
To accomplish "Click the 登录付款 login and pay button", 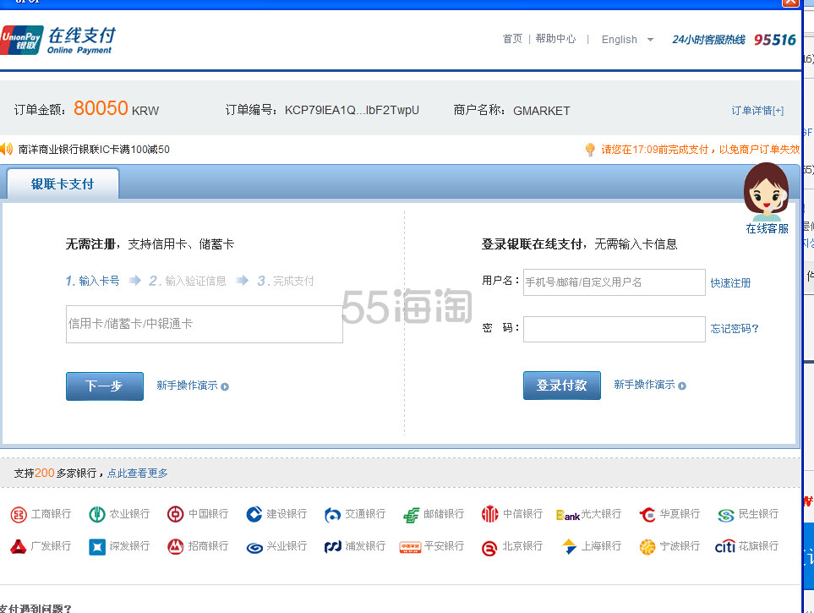I will tap(562, 385).
